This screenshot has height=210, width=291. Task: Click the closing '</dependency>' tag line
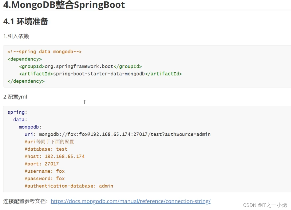coord(26,81)
